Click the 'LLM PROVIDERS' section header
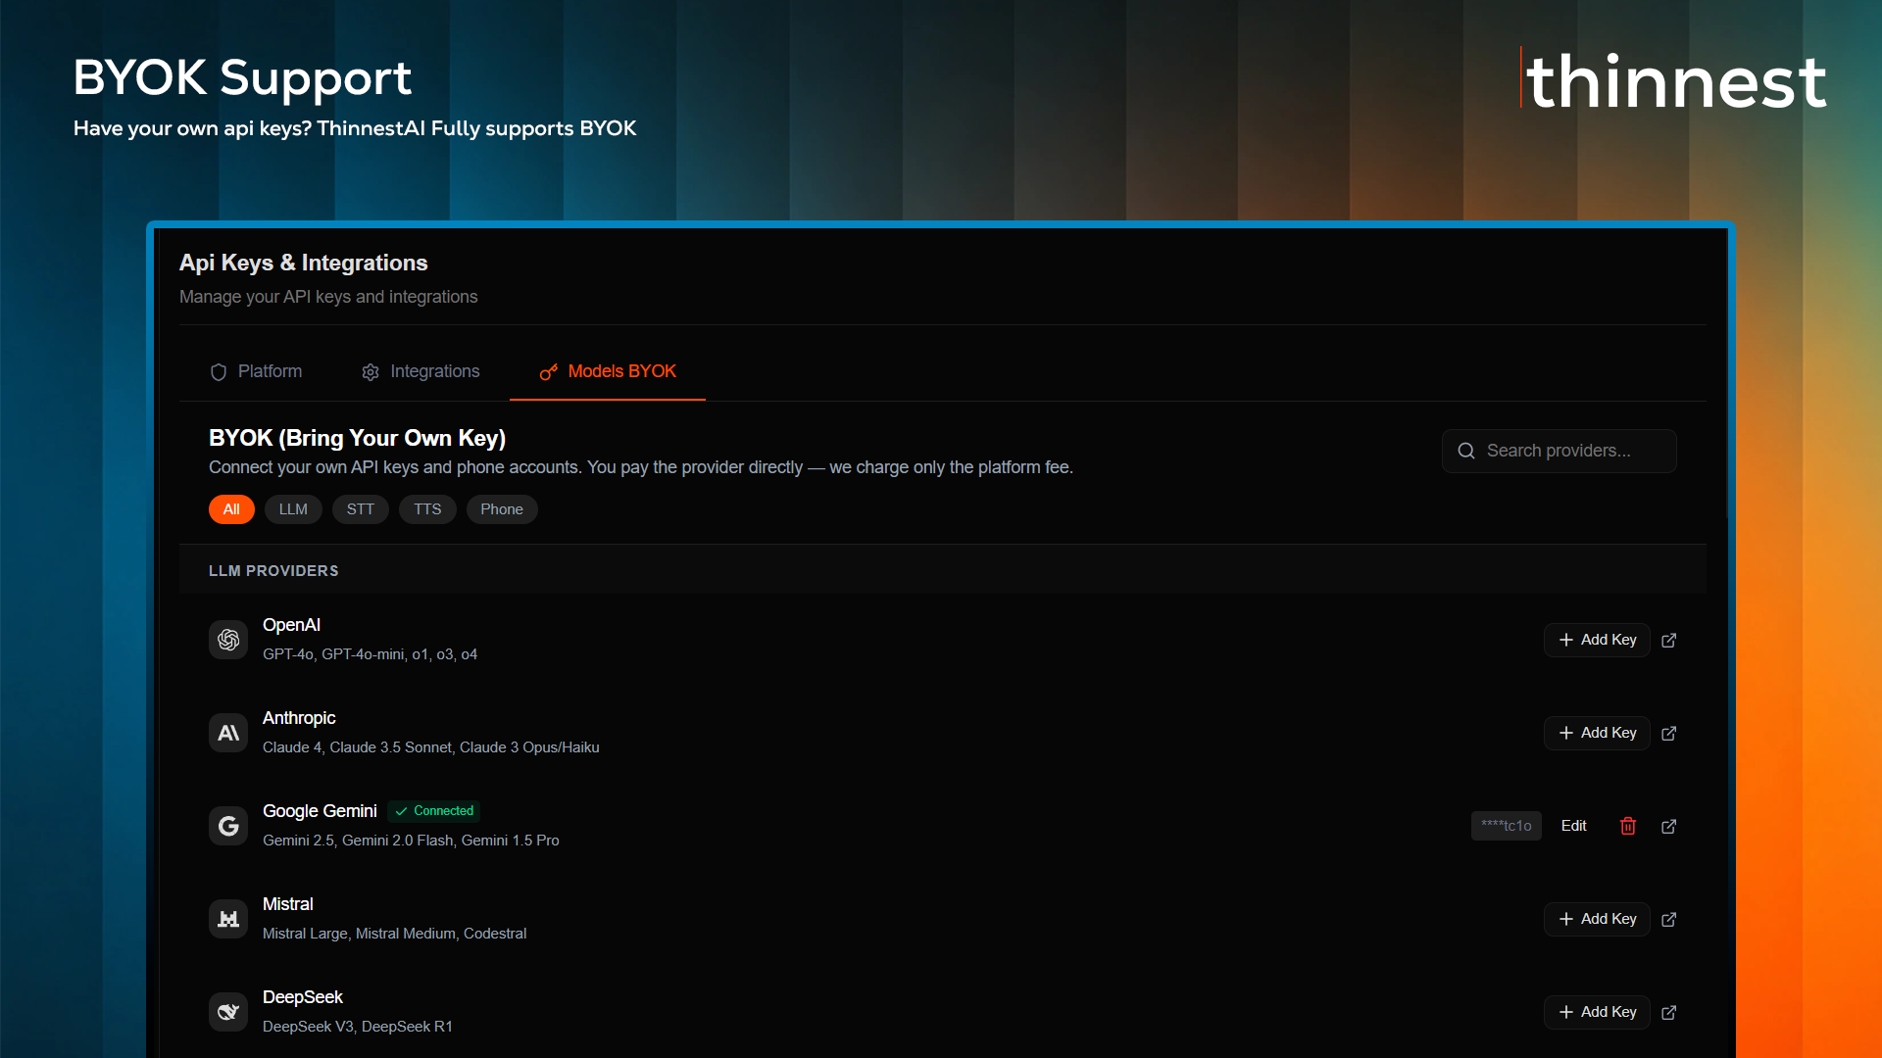This screenshot has width=1882, height=1058. [x=273, y=571]
